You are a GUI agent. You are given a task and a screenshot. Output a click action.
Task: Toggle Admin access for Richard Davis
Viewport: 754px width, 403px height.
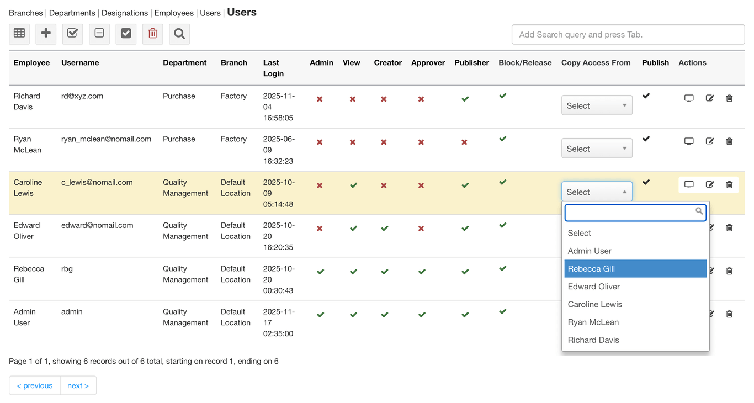[x=320, y=99]
